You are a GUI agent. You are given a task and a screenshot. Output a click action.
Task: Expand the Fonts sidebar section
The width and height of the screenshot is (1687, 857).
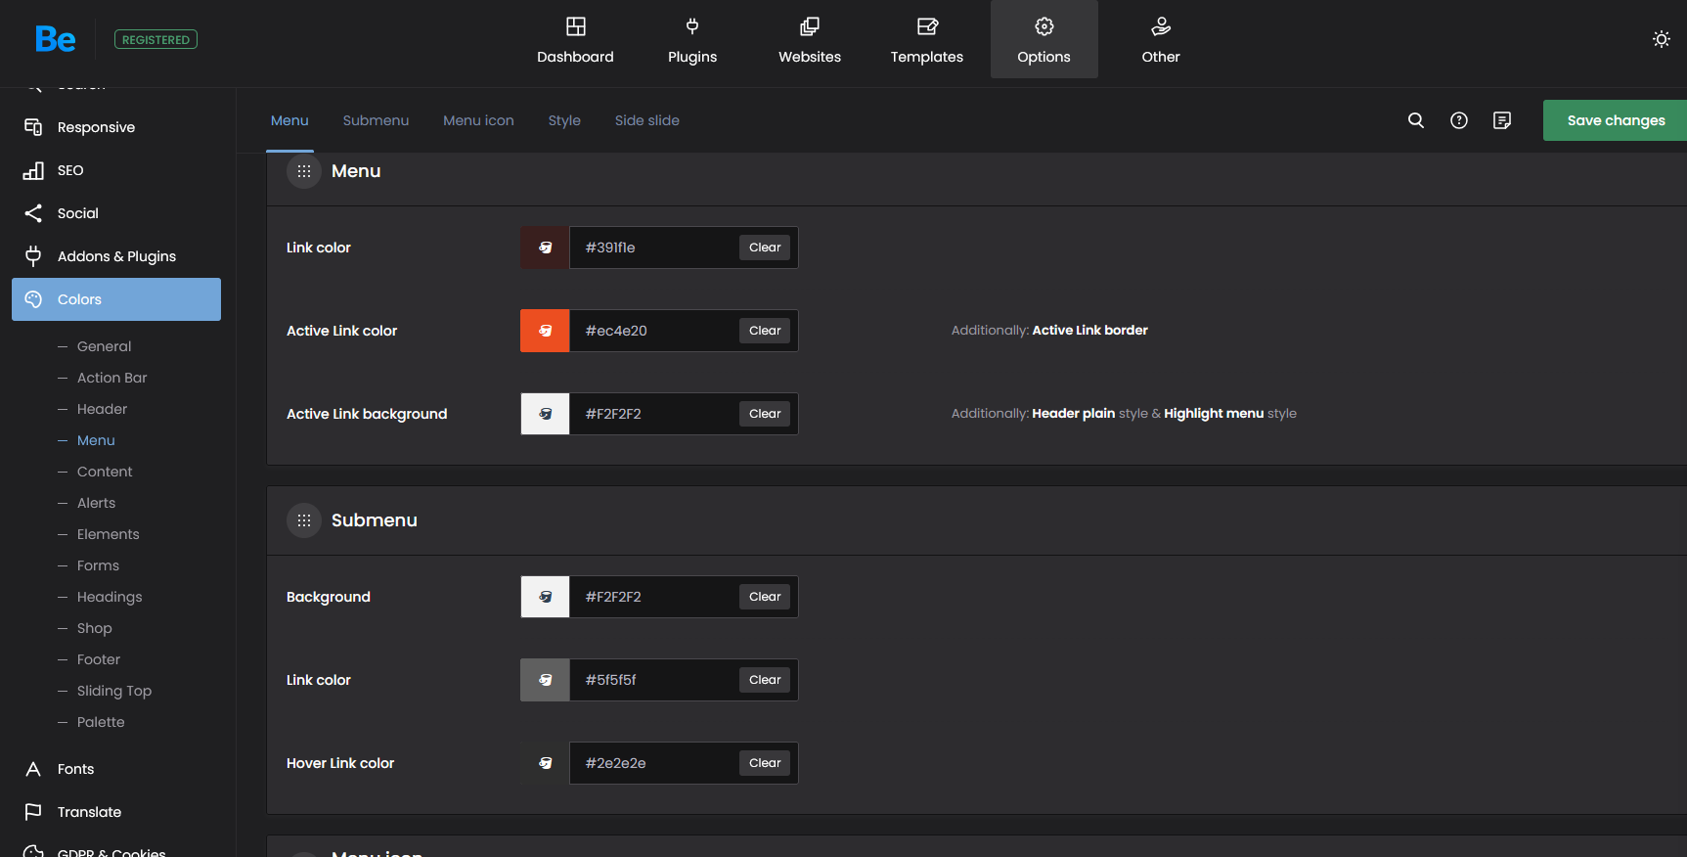point(116,769)
